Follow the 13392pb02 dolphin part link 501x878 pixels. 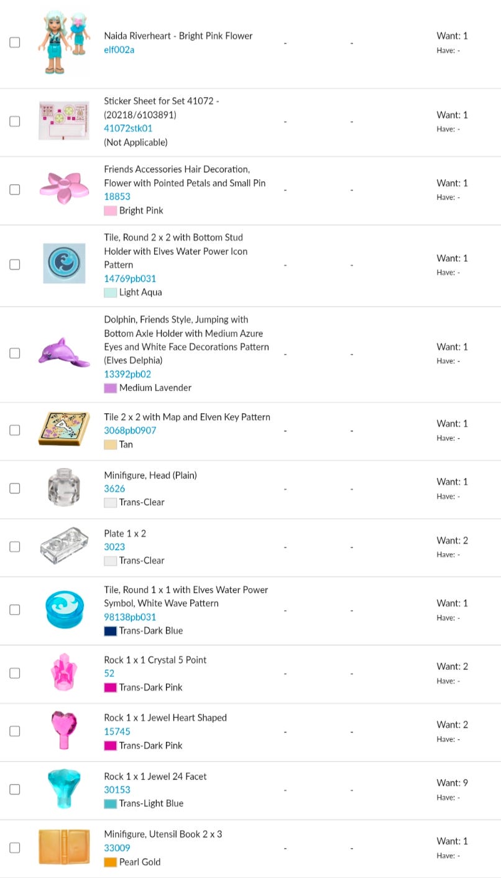tap(127, 374)
